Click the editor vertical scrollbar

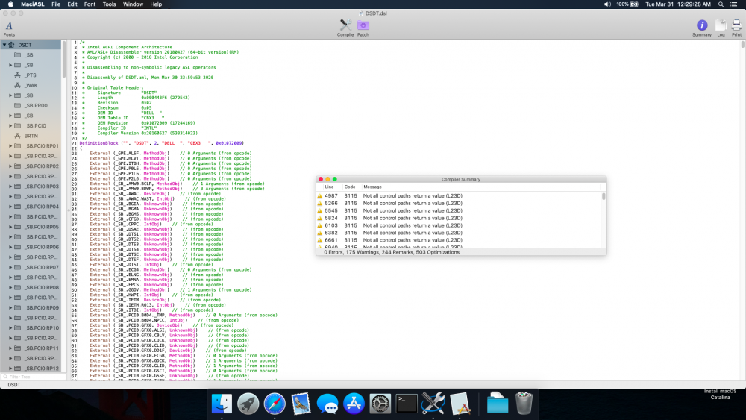[x=743, y=44]
